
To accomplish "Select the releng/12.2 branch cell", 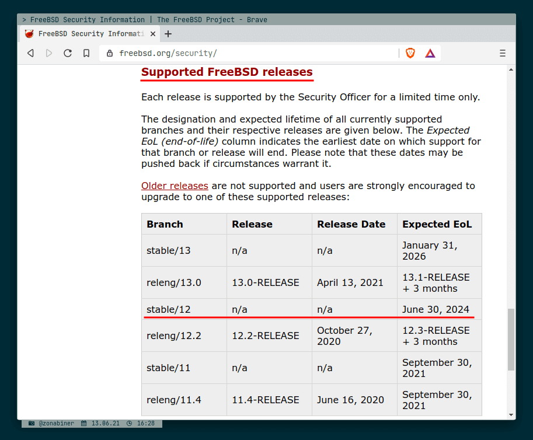I will tap(184, 336).
